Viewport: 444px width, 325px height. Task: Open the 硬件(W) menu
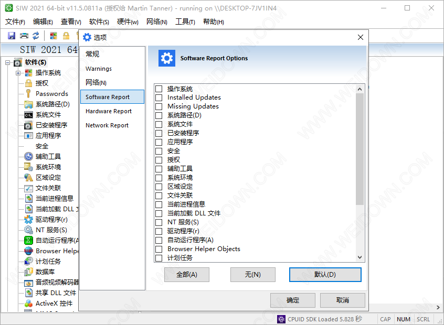128,22
